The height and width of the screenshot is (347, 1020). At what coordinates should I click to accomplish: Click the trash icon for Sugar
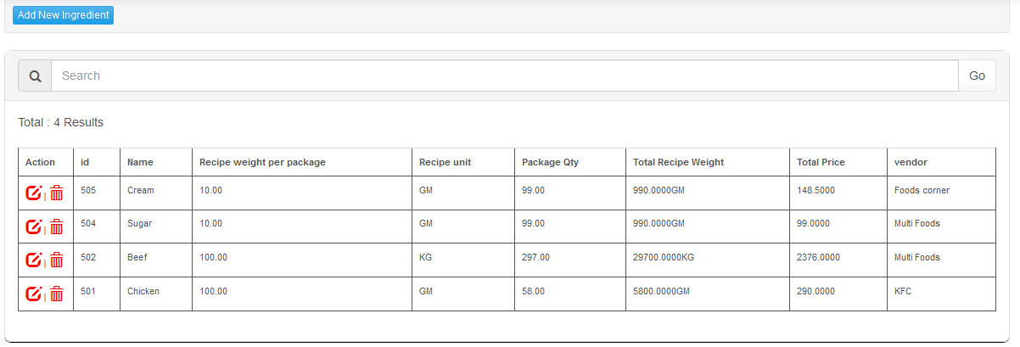(x=57, y=227)
